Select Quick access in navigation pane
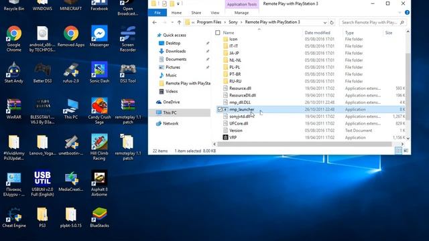 [174, 35]
